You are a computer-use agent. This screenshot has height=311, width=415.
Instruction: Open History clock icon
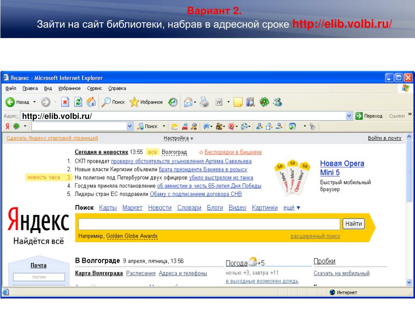[173, 102]
